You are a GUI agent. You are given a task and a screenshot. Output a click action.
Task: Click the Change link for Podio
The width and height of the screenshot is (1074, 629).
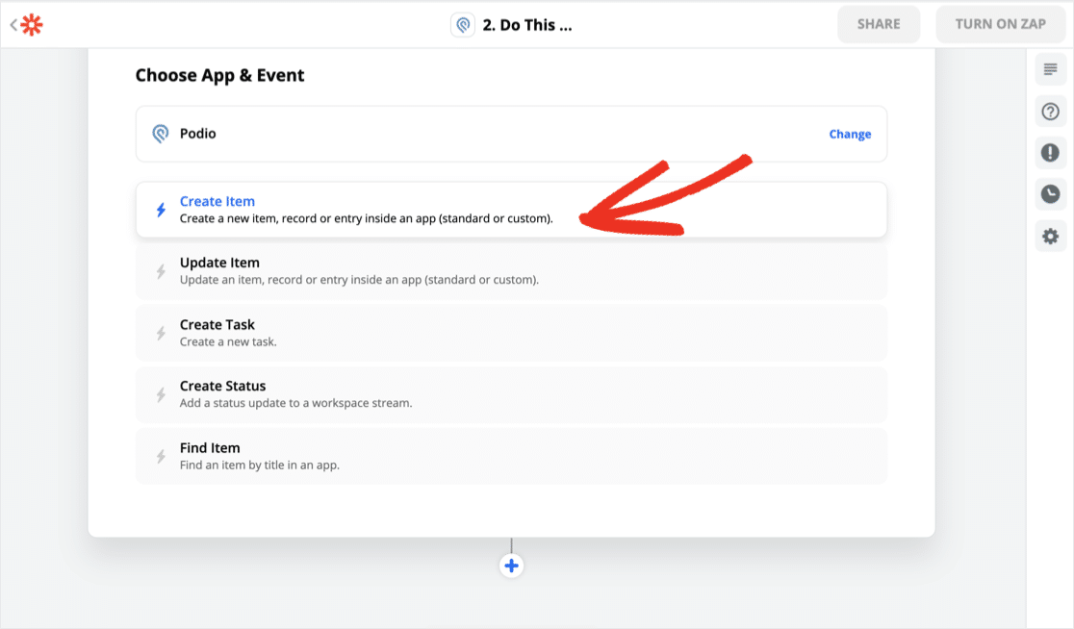850,135
